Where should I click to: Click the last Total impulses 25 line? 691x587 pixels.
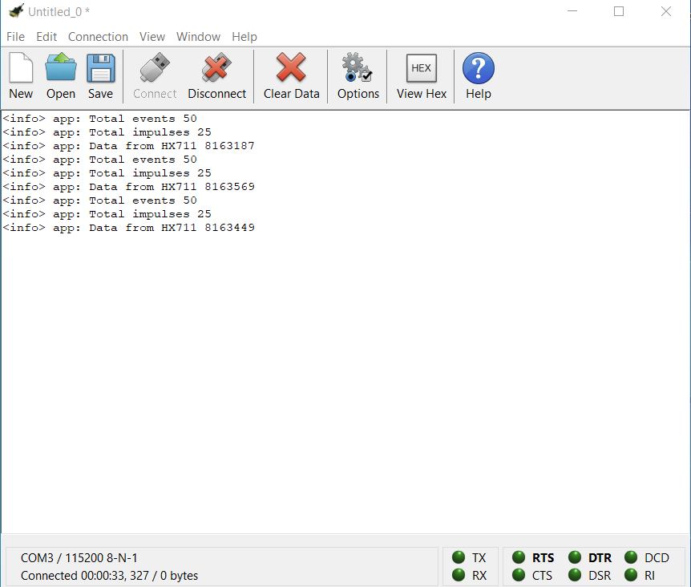(x=107, y=214)
